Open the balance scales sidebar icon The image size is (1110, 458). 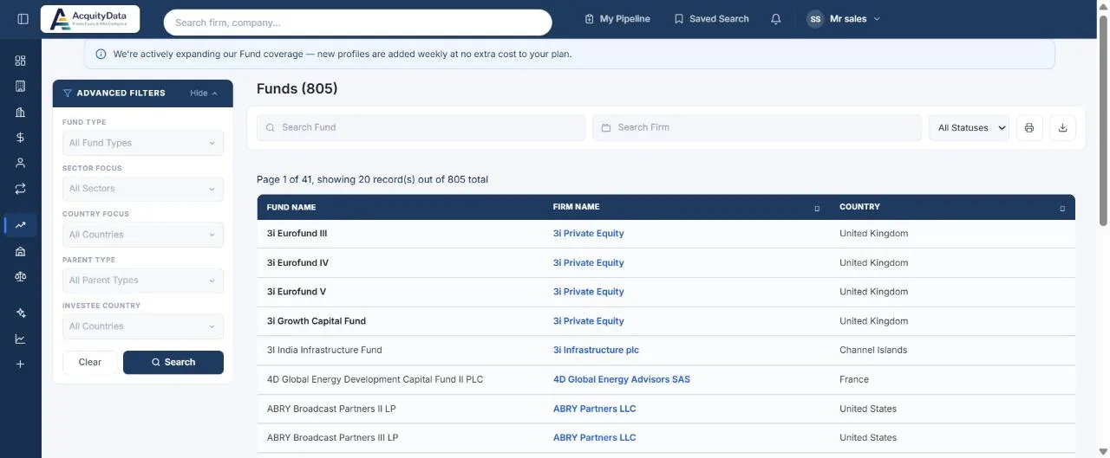(x=21, y=276)
